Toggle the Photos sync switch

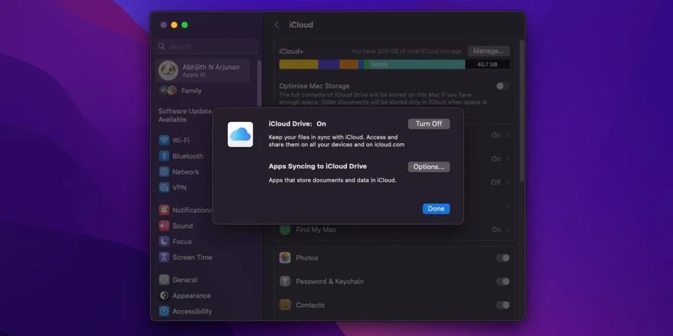pos(503,258)
